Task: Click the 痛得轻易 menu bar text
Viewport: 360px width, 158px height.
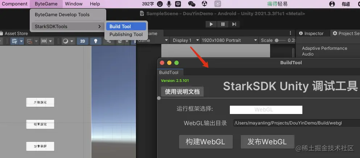Action: pyautogui.click(x=277, y=4)
